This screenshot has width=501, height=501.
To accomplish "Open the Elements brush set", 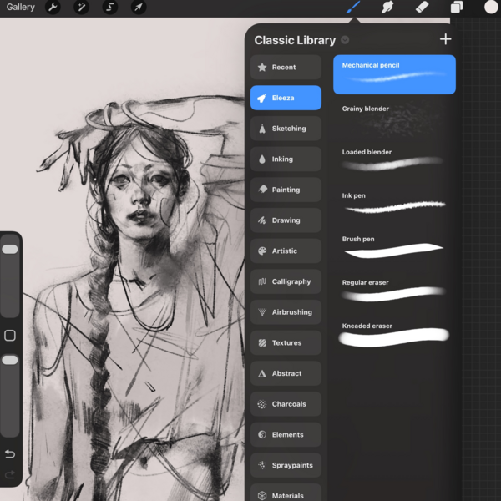I will [x=286, y=434].
